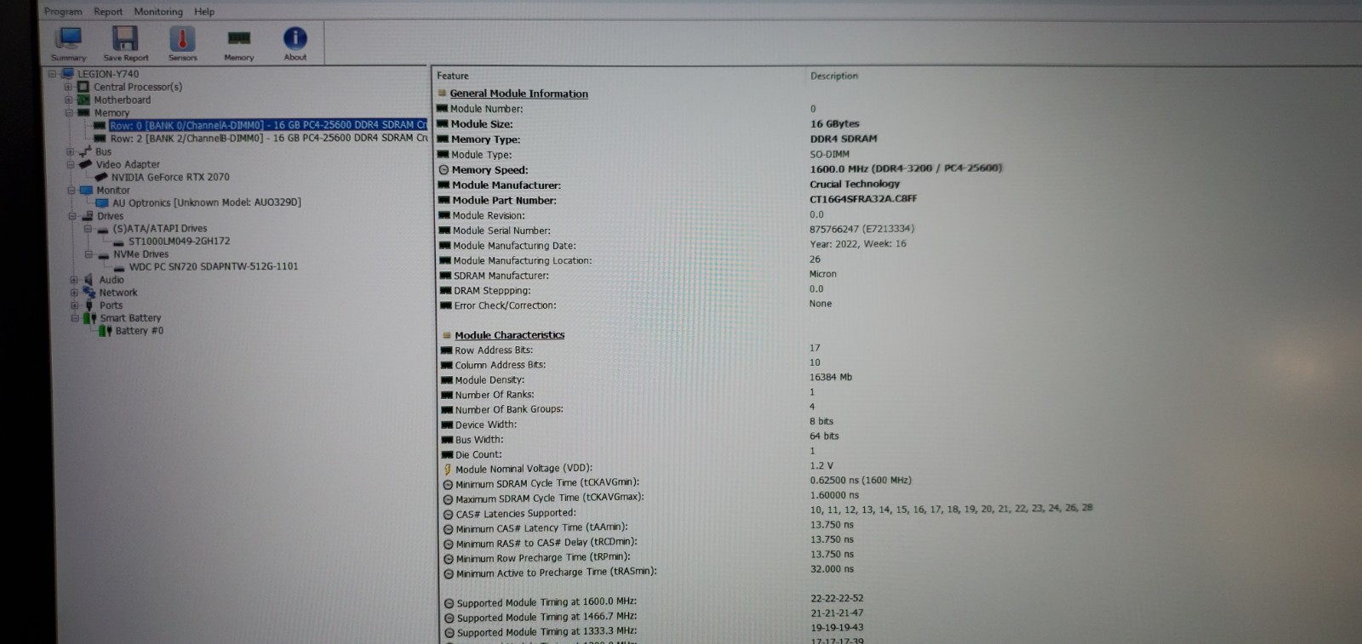Open the Program menu

pyautogui.click(x=63, y=12)
